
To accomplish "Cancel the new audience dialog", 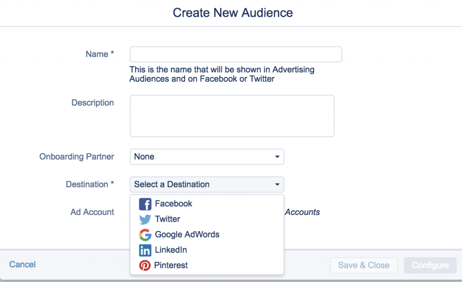I will pos(23,264).
